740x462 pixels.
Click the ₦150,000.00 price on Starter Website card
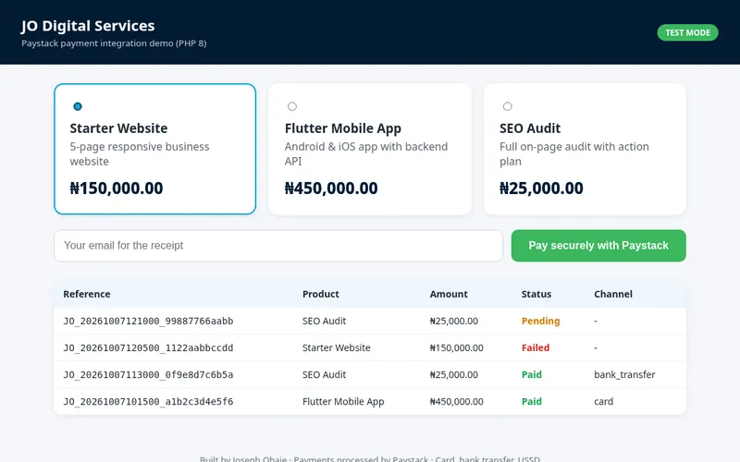click(117, 188)
